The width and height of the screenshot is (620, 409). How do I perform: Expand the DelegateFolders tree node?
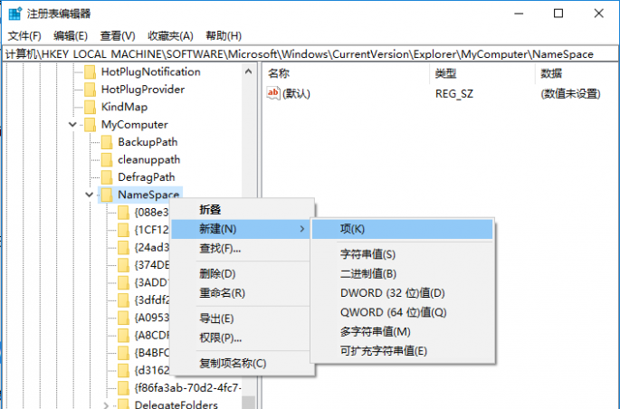click(106, 405)
